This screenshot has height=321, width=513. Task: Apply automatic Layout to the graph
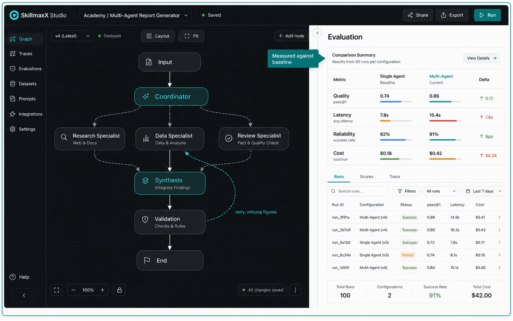click(x=158, y=36)
